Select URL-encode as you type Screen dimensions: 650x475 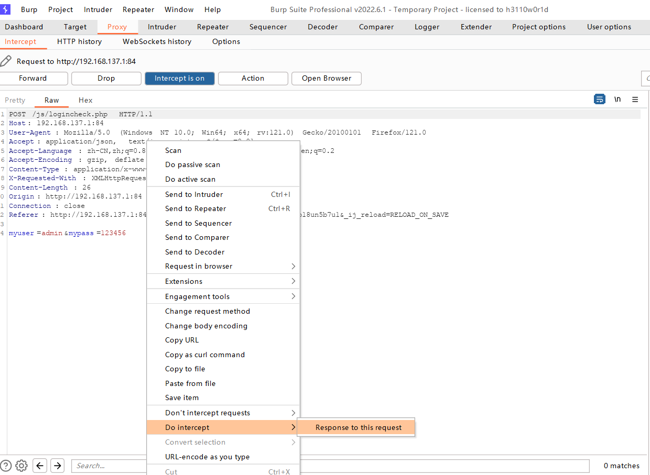[223, 457]
